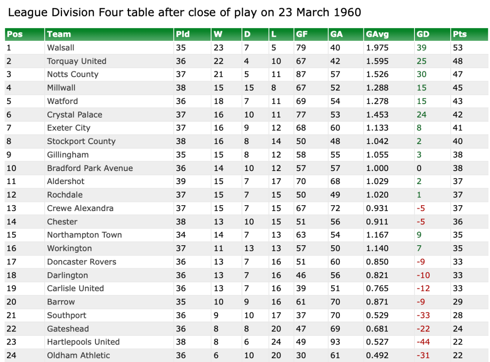
Task: Sort table by GD header
Action: (x=423, y=34)
